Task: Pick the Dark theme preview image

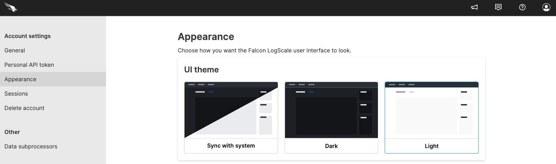Action: 331,110
